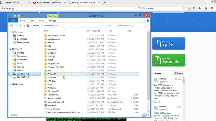Select the Python34 folder row
The height and width of the screenshot is (121, 216).
[91, 77]
